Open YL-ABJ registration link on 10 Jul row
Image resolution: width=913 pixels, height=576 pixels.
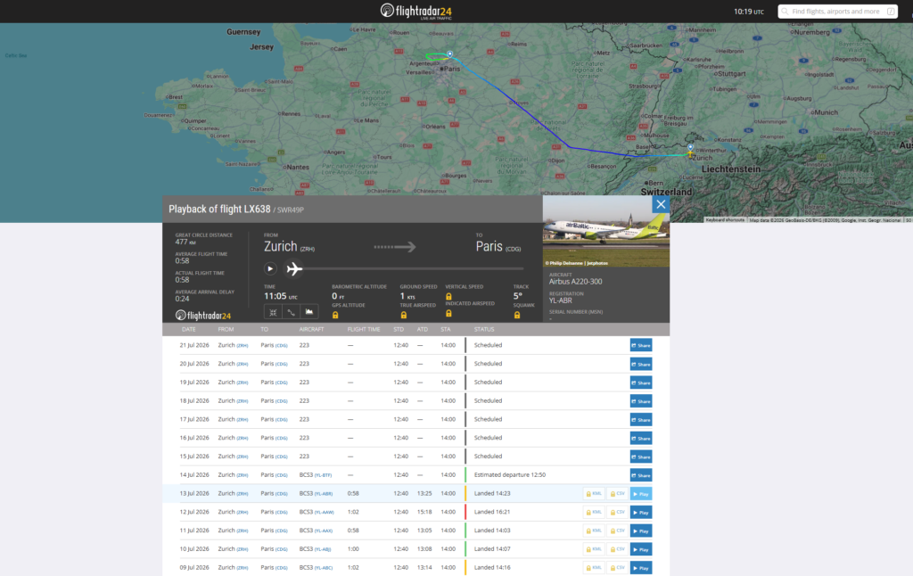(x=323, y=549)
